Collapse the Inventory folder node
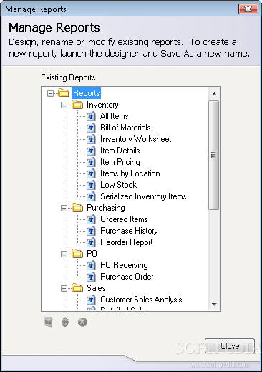Screen dimensions: 262x372 64,105
